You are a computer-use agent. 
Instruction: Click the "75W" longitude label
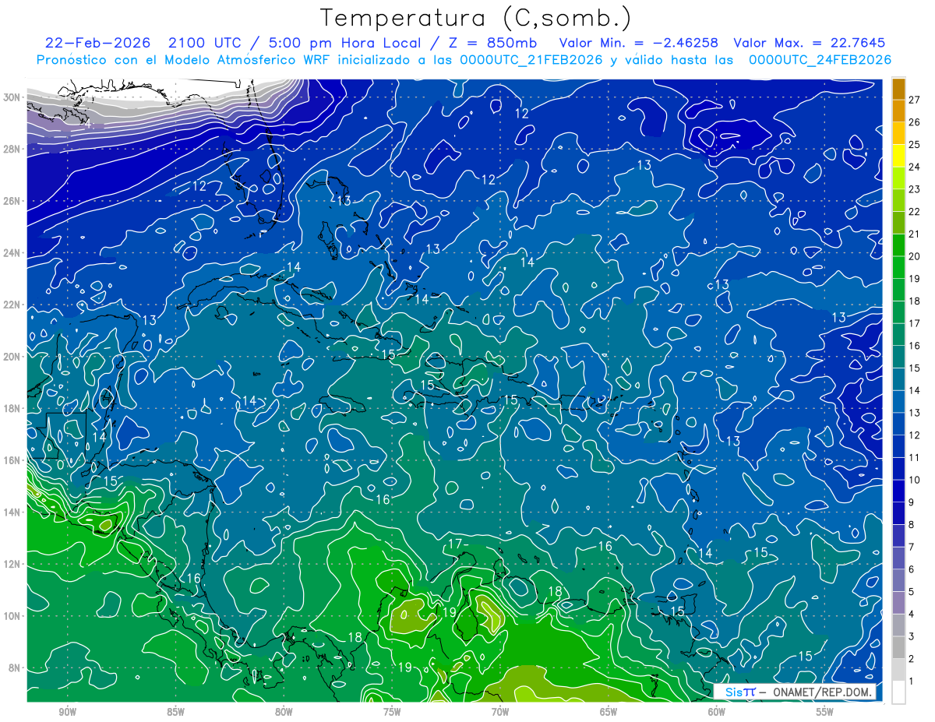392,712
